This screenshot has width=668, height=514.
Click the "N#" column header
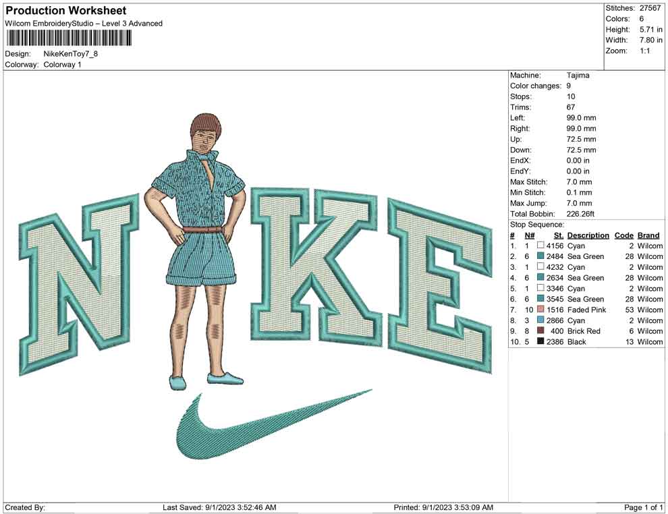[530, 235]
